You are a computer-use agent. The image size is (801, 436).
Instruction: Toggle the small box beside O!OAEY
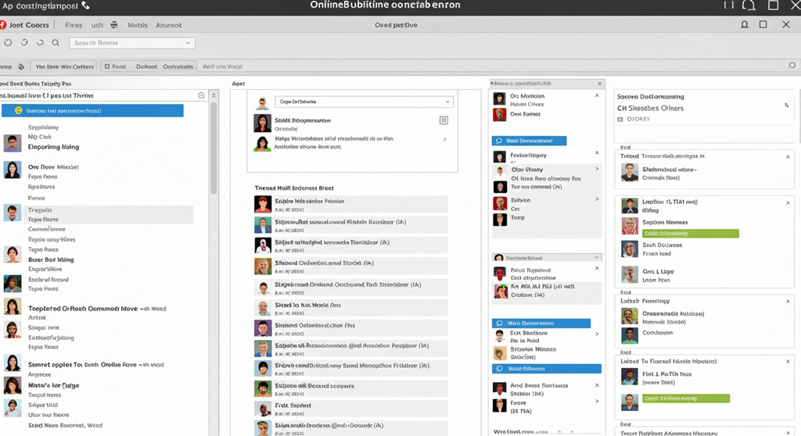[620, 120]
